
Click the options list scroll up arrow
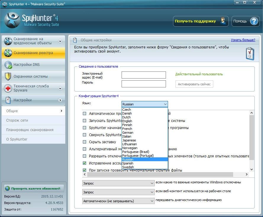coord(251,113)
